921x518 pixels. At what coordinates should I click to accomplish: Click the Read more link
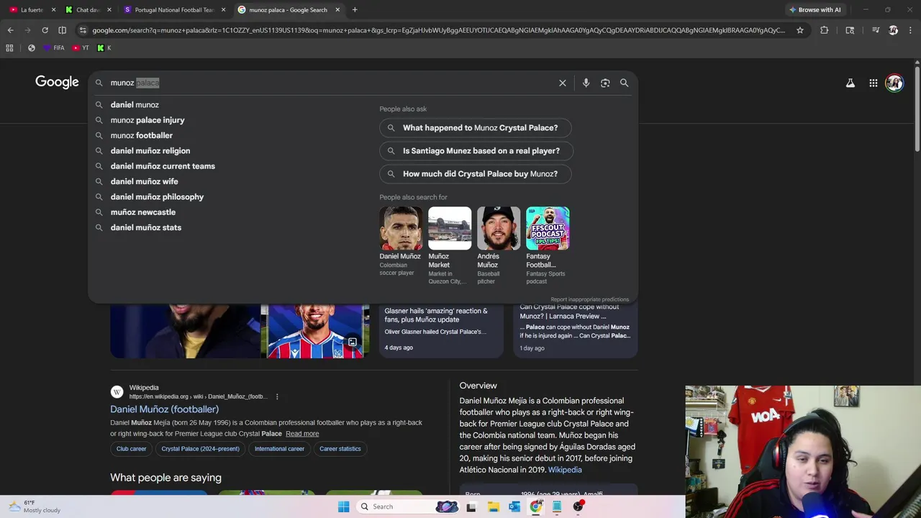pyautogui.click(x=302, y=434)
